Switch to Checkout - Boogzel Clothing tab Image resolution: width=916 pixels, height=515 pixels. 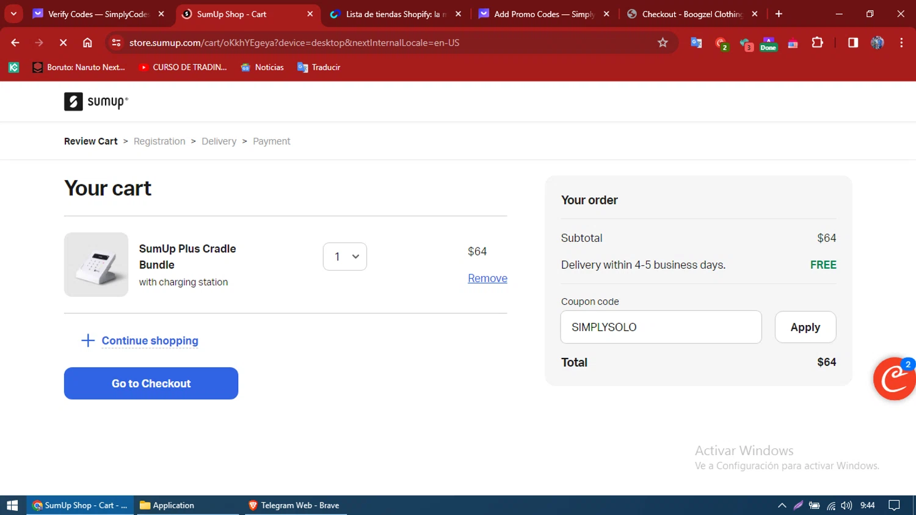[692, 13]
